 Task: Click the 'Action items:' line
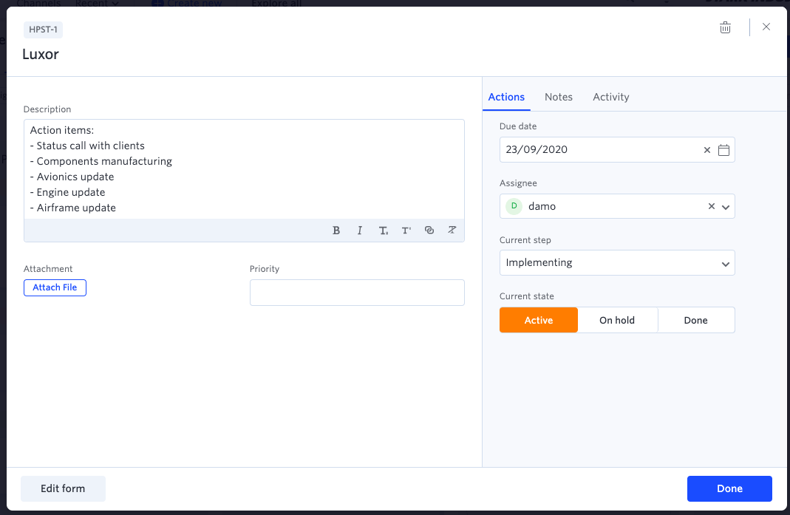click(x=62, y=130)
